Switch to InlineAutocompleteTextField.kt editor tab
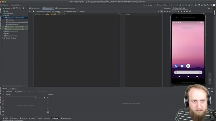 click(x=66, y=8)
